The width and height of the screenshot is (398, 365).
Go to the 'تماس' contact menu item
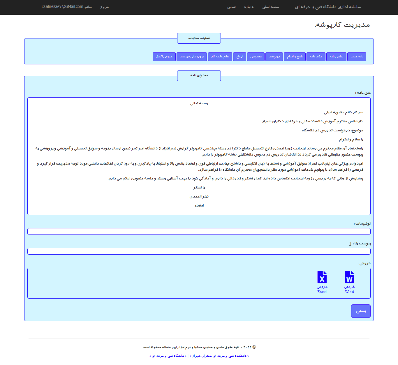pos(231,7)
